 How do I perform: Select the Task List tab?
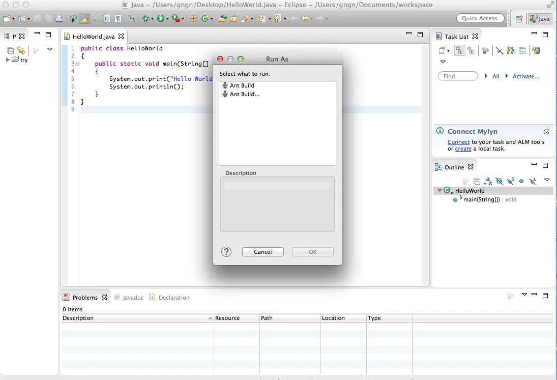(x=456, y=37)
